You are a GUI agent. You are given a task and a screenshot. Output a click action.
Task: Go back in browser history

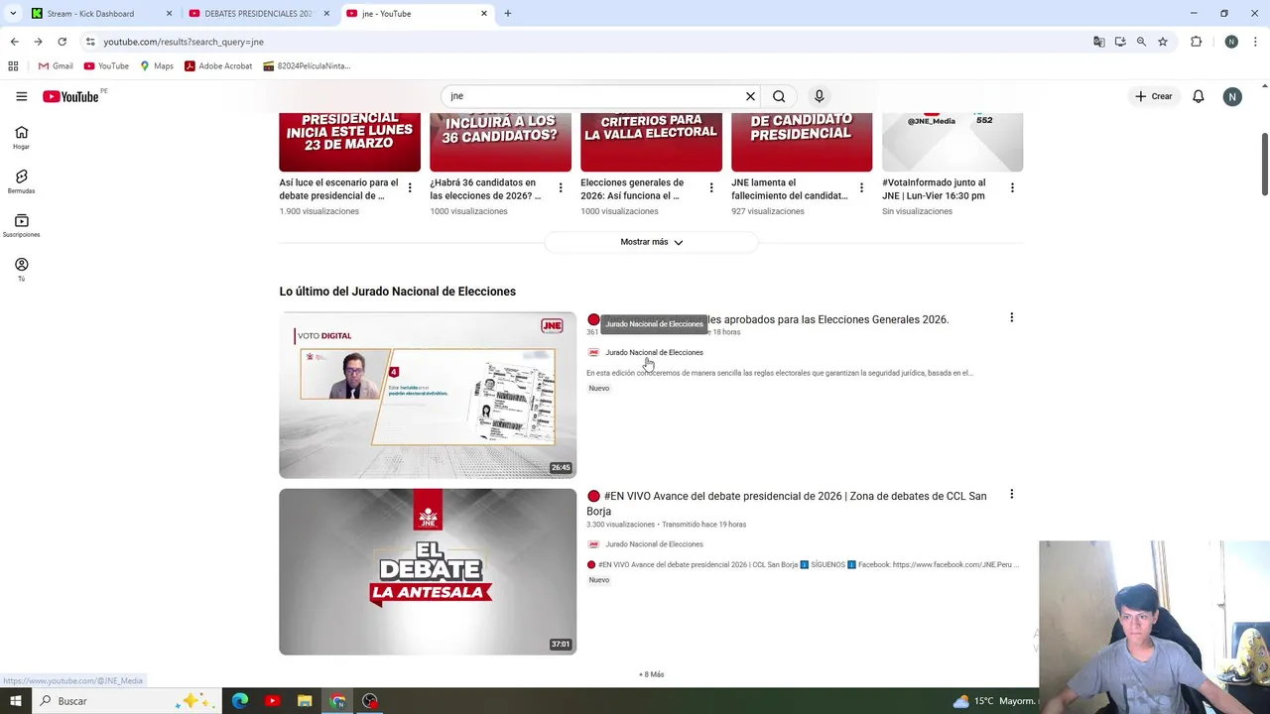[x=14, y=42]
